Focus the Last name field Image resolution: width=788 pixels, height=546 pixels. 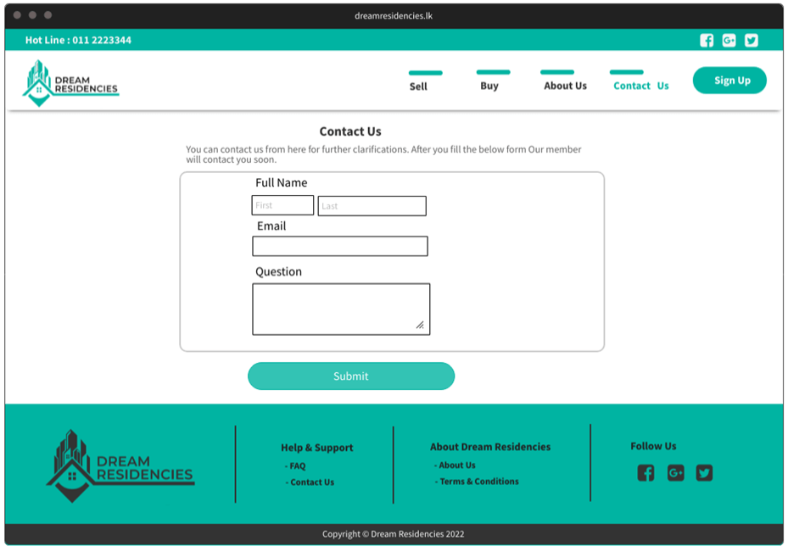[372, 206]
